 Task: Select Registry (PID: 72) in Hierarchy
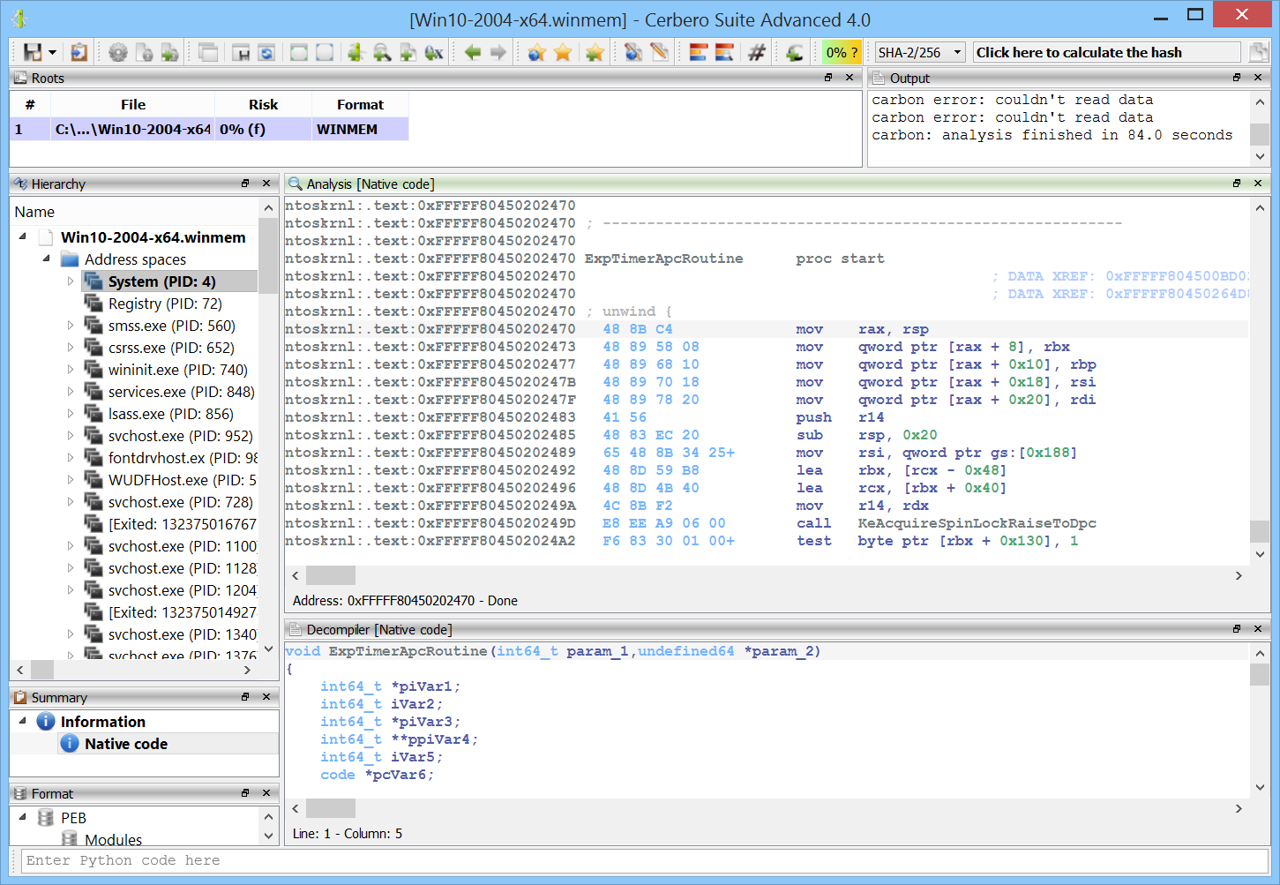165,304
